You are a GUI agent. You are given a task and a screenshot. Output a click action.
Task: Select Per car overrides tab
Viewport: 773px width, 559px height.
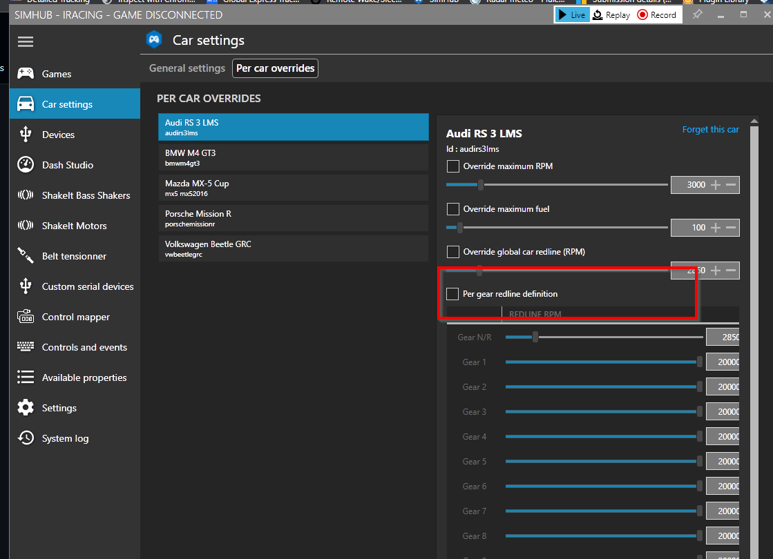pos(275,68)
